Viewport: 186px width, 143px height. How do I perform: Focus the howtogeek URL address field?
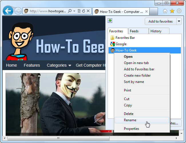[48, 11]
